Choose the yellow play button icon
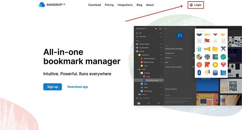Screen dimensions: 242x130 tap(215, 65)
